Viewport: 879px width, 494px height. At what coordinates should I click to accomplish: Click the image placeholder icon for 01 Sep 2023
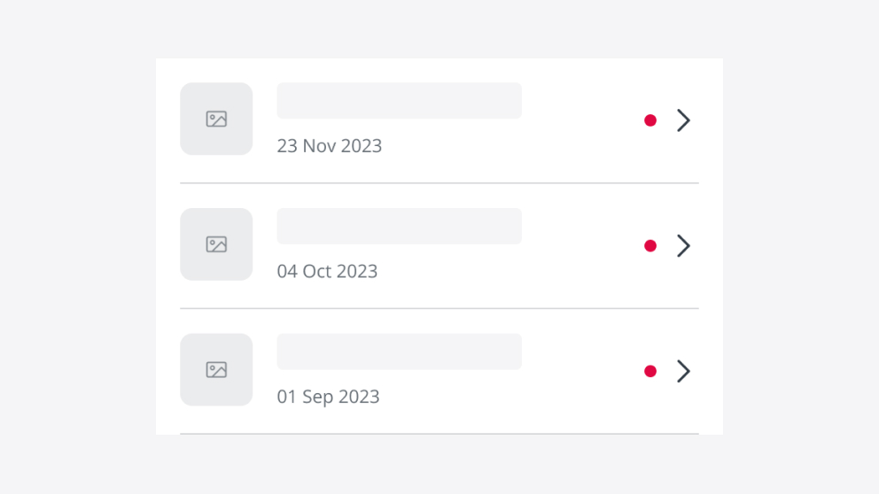216,370
